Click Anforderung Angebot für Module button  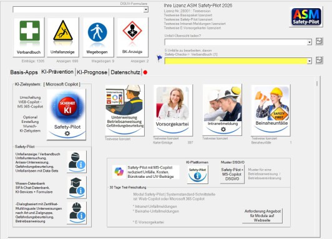[262, 215]
